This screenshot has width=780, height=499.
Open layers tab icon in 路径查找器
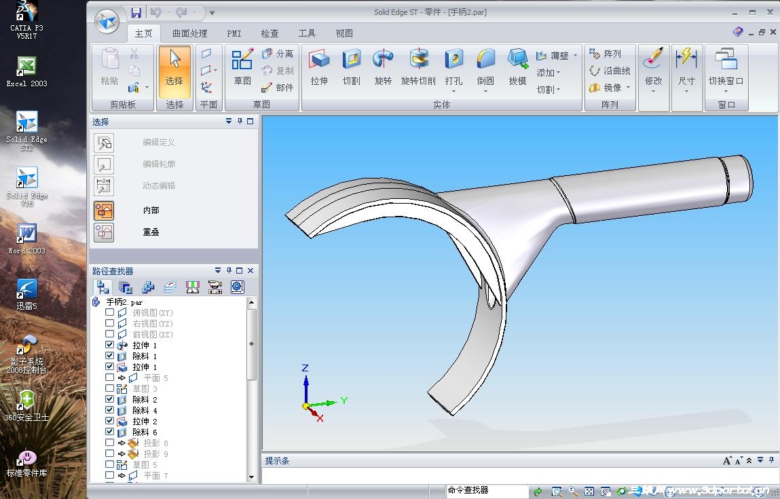170,287
